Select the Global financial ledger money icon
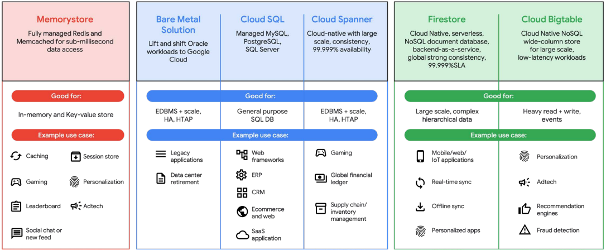Screen dimensions: 606x250 point(321,178)
